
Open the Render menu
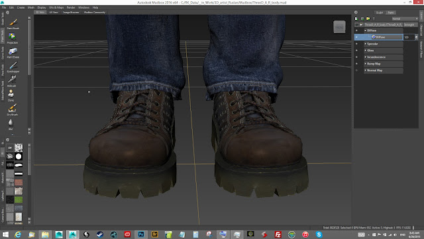[71, 7]
